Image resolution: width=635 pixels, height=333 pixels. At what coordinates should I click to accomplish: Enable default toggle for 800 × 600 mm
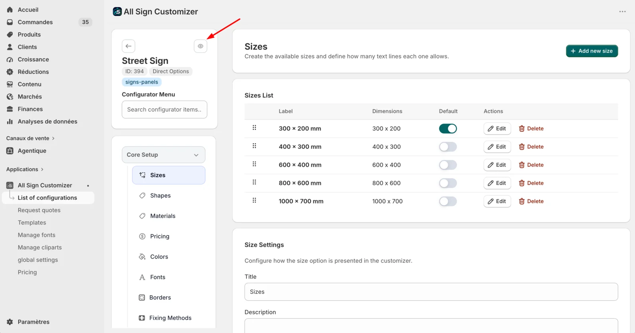click(x=448, y=183)
